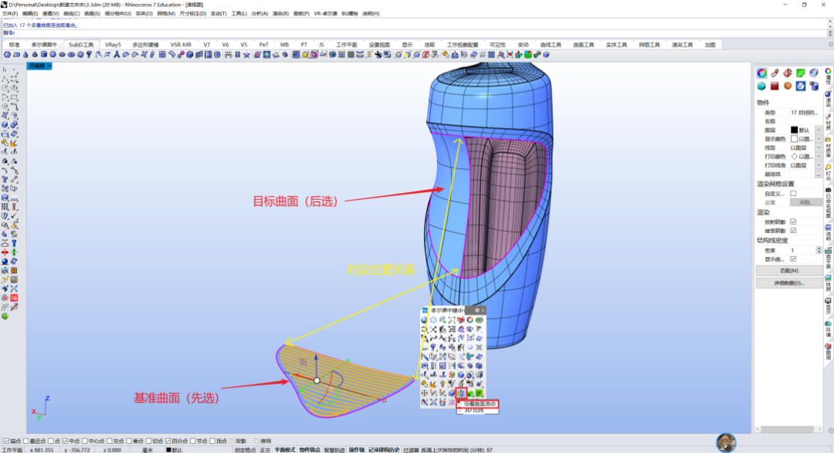Open the 灯光 lights side panel tab
The height and width of the screenshot is (453, 834).
click(828, 171)
